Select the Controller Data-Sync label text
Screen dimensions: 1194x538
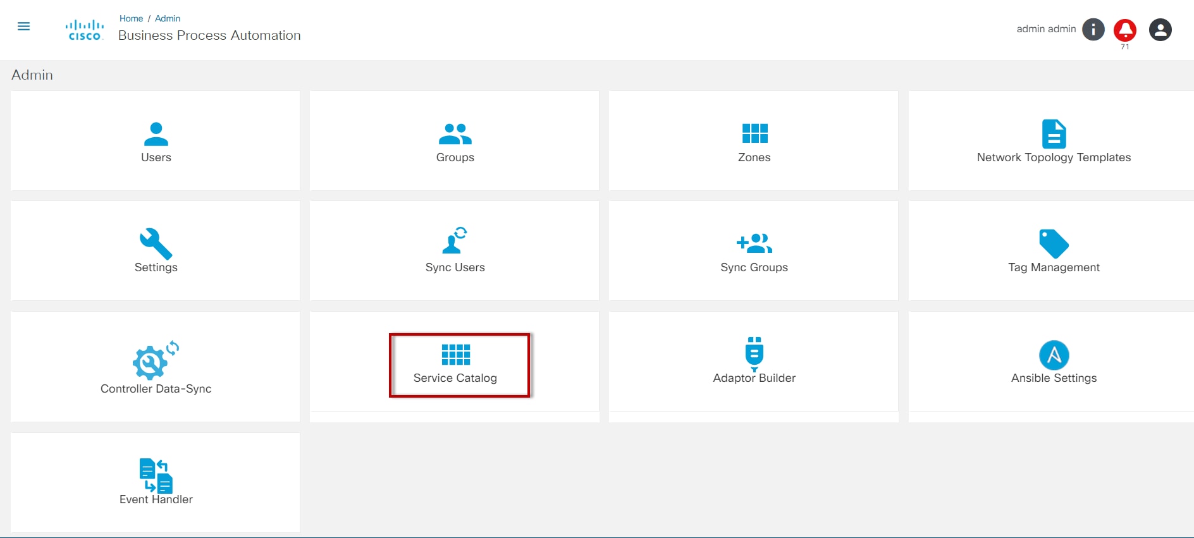(x=156, y=389)
